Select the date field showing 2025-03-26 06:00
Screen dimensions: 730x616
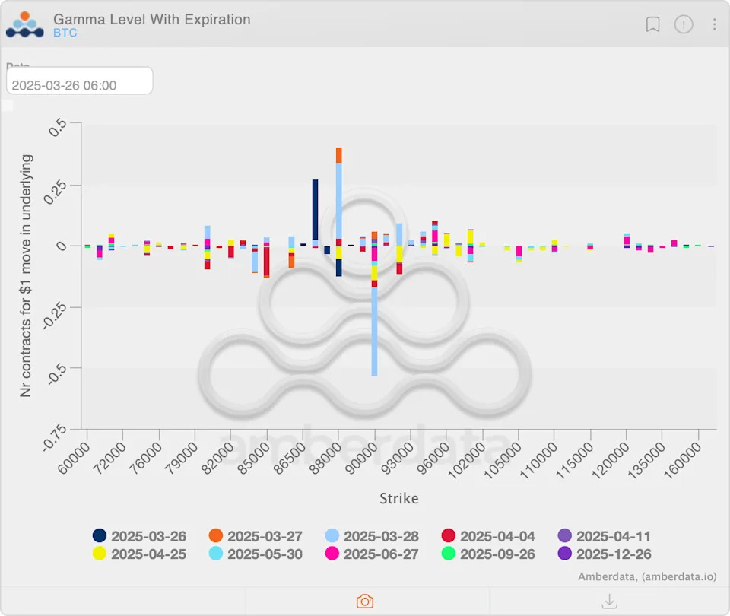pos(80,81)
